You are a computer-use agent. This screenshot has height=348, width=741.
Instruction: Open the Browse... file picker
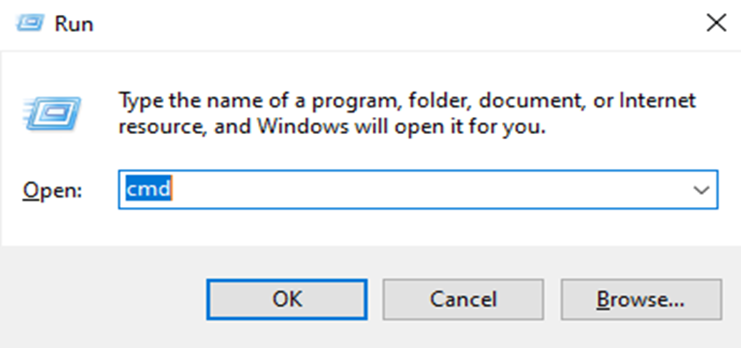click(x=641, y=300)
